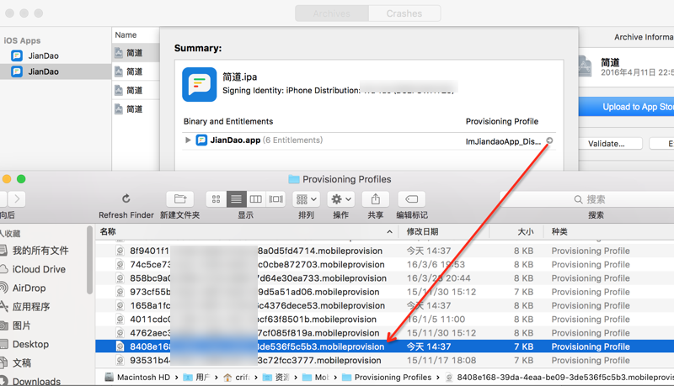The width and height of the screenshot is (674, 386).
Task: Sort by the 大小 column header
Action: click(x=515, y=231)
